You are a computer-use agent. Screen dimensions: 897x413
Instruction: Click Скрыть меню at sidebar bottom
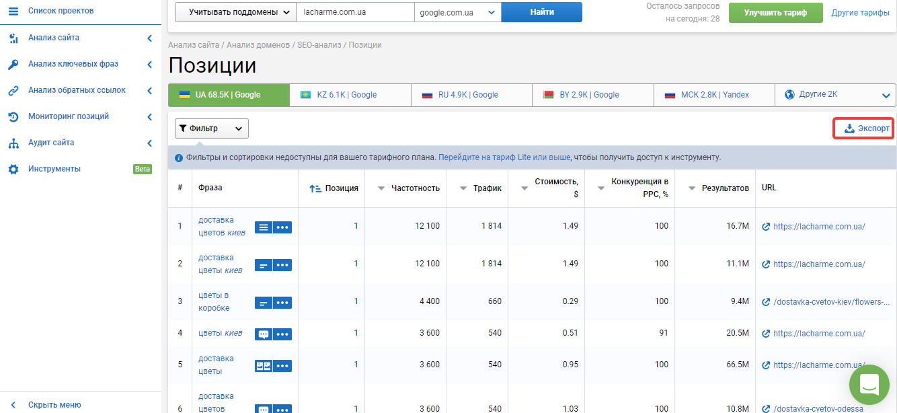pyautogui.click(x=54, y=405)
